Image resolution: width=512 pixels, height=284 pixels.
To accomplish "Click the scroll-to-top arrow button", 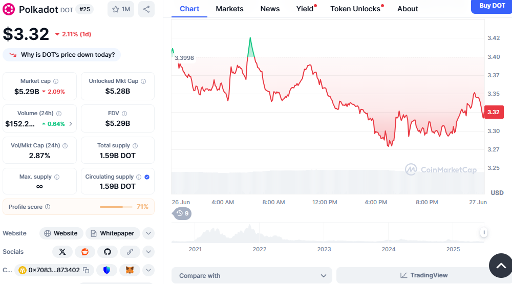I will (x=501, y=266).
